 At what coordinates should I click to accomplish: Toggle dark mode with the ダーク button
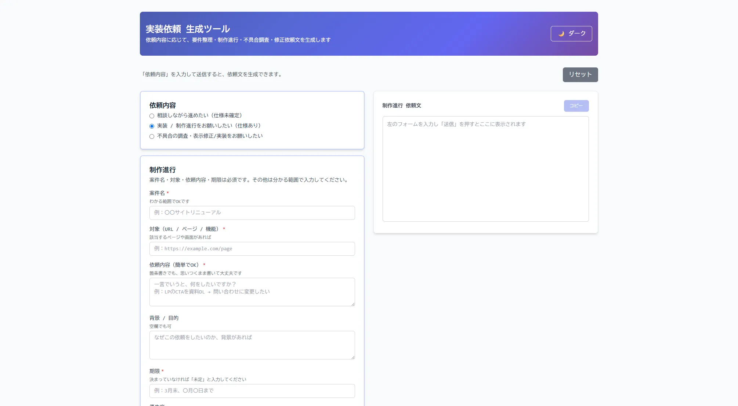tap(571, 34)
